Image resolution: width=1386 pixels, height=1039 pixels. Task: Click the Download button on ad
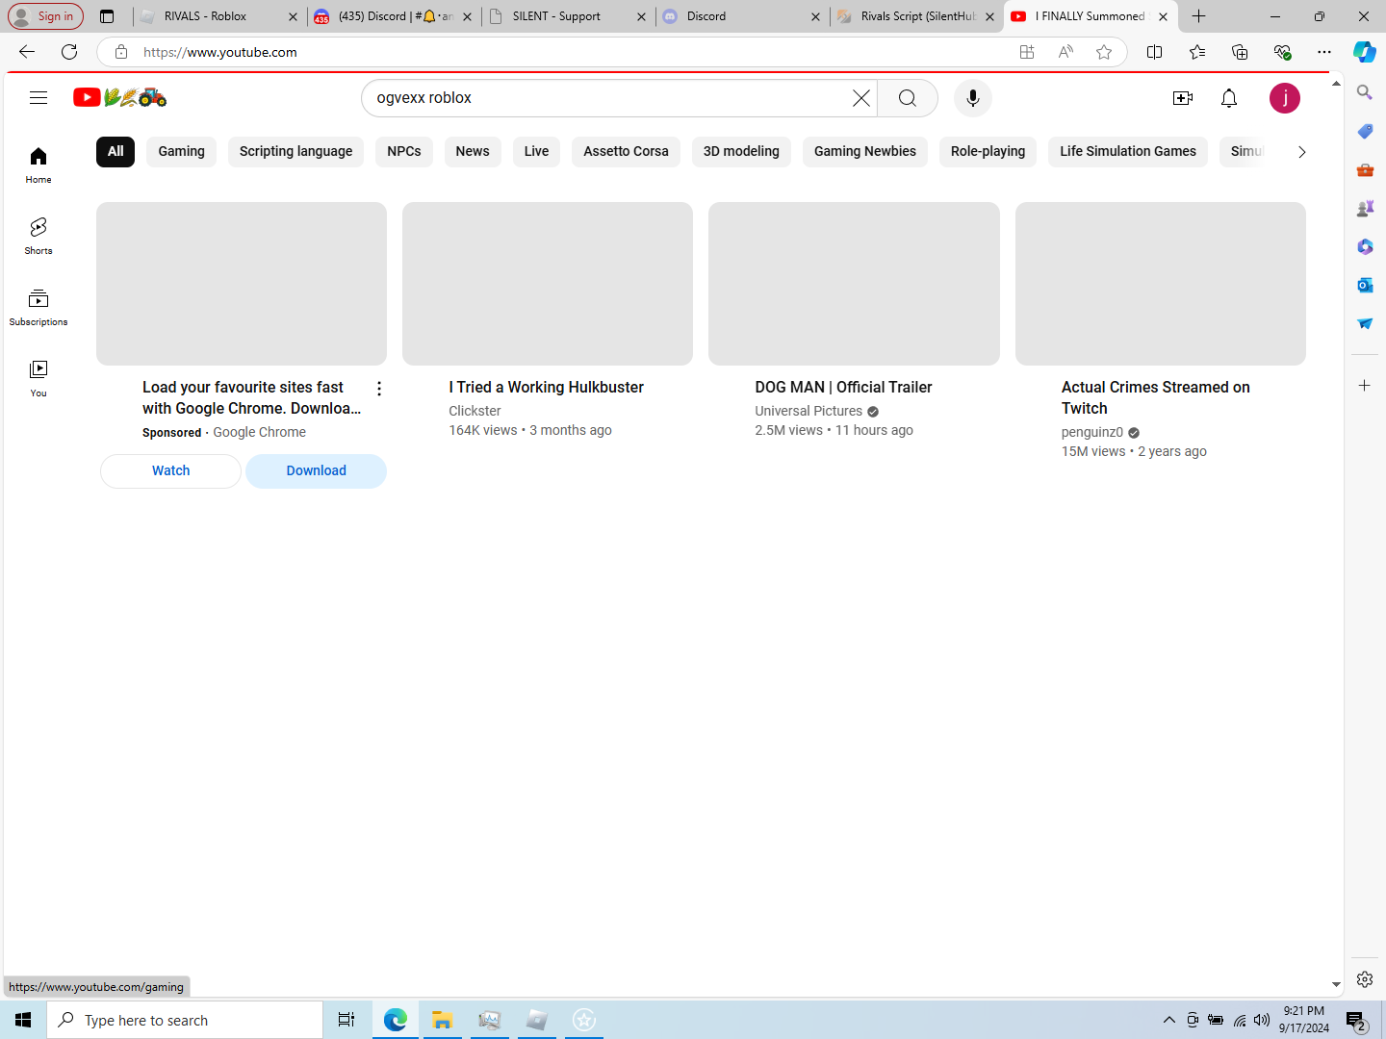316,470
